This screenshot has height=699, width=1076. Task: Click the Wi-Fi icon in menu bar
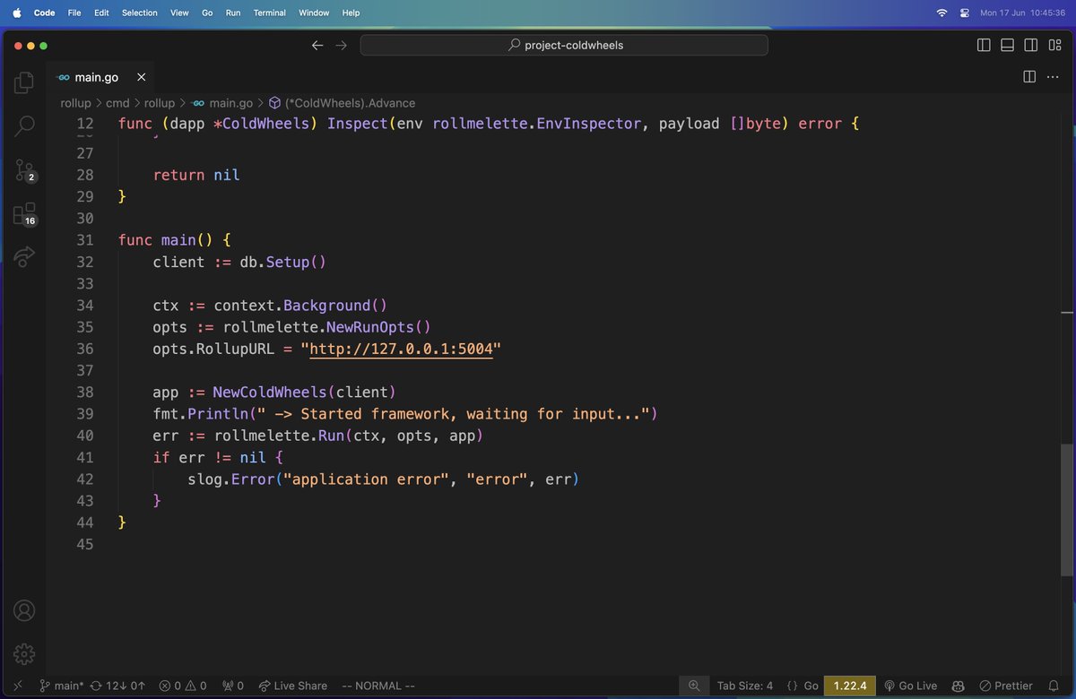(x=941, y=13)
